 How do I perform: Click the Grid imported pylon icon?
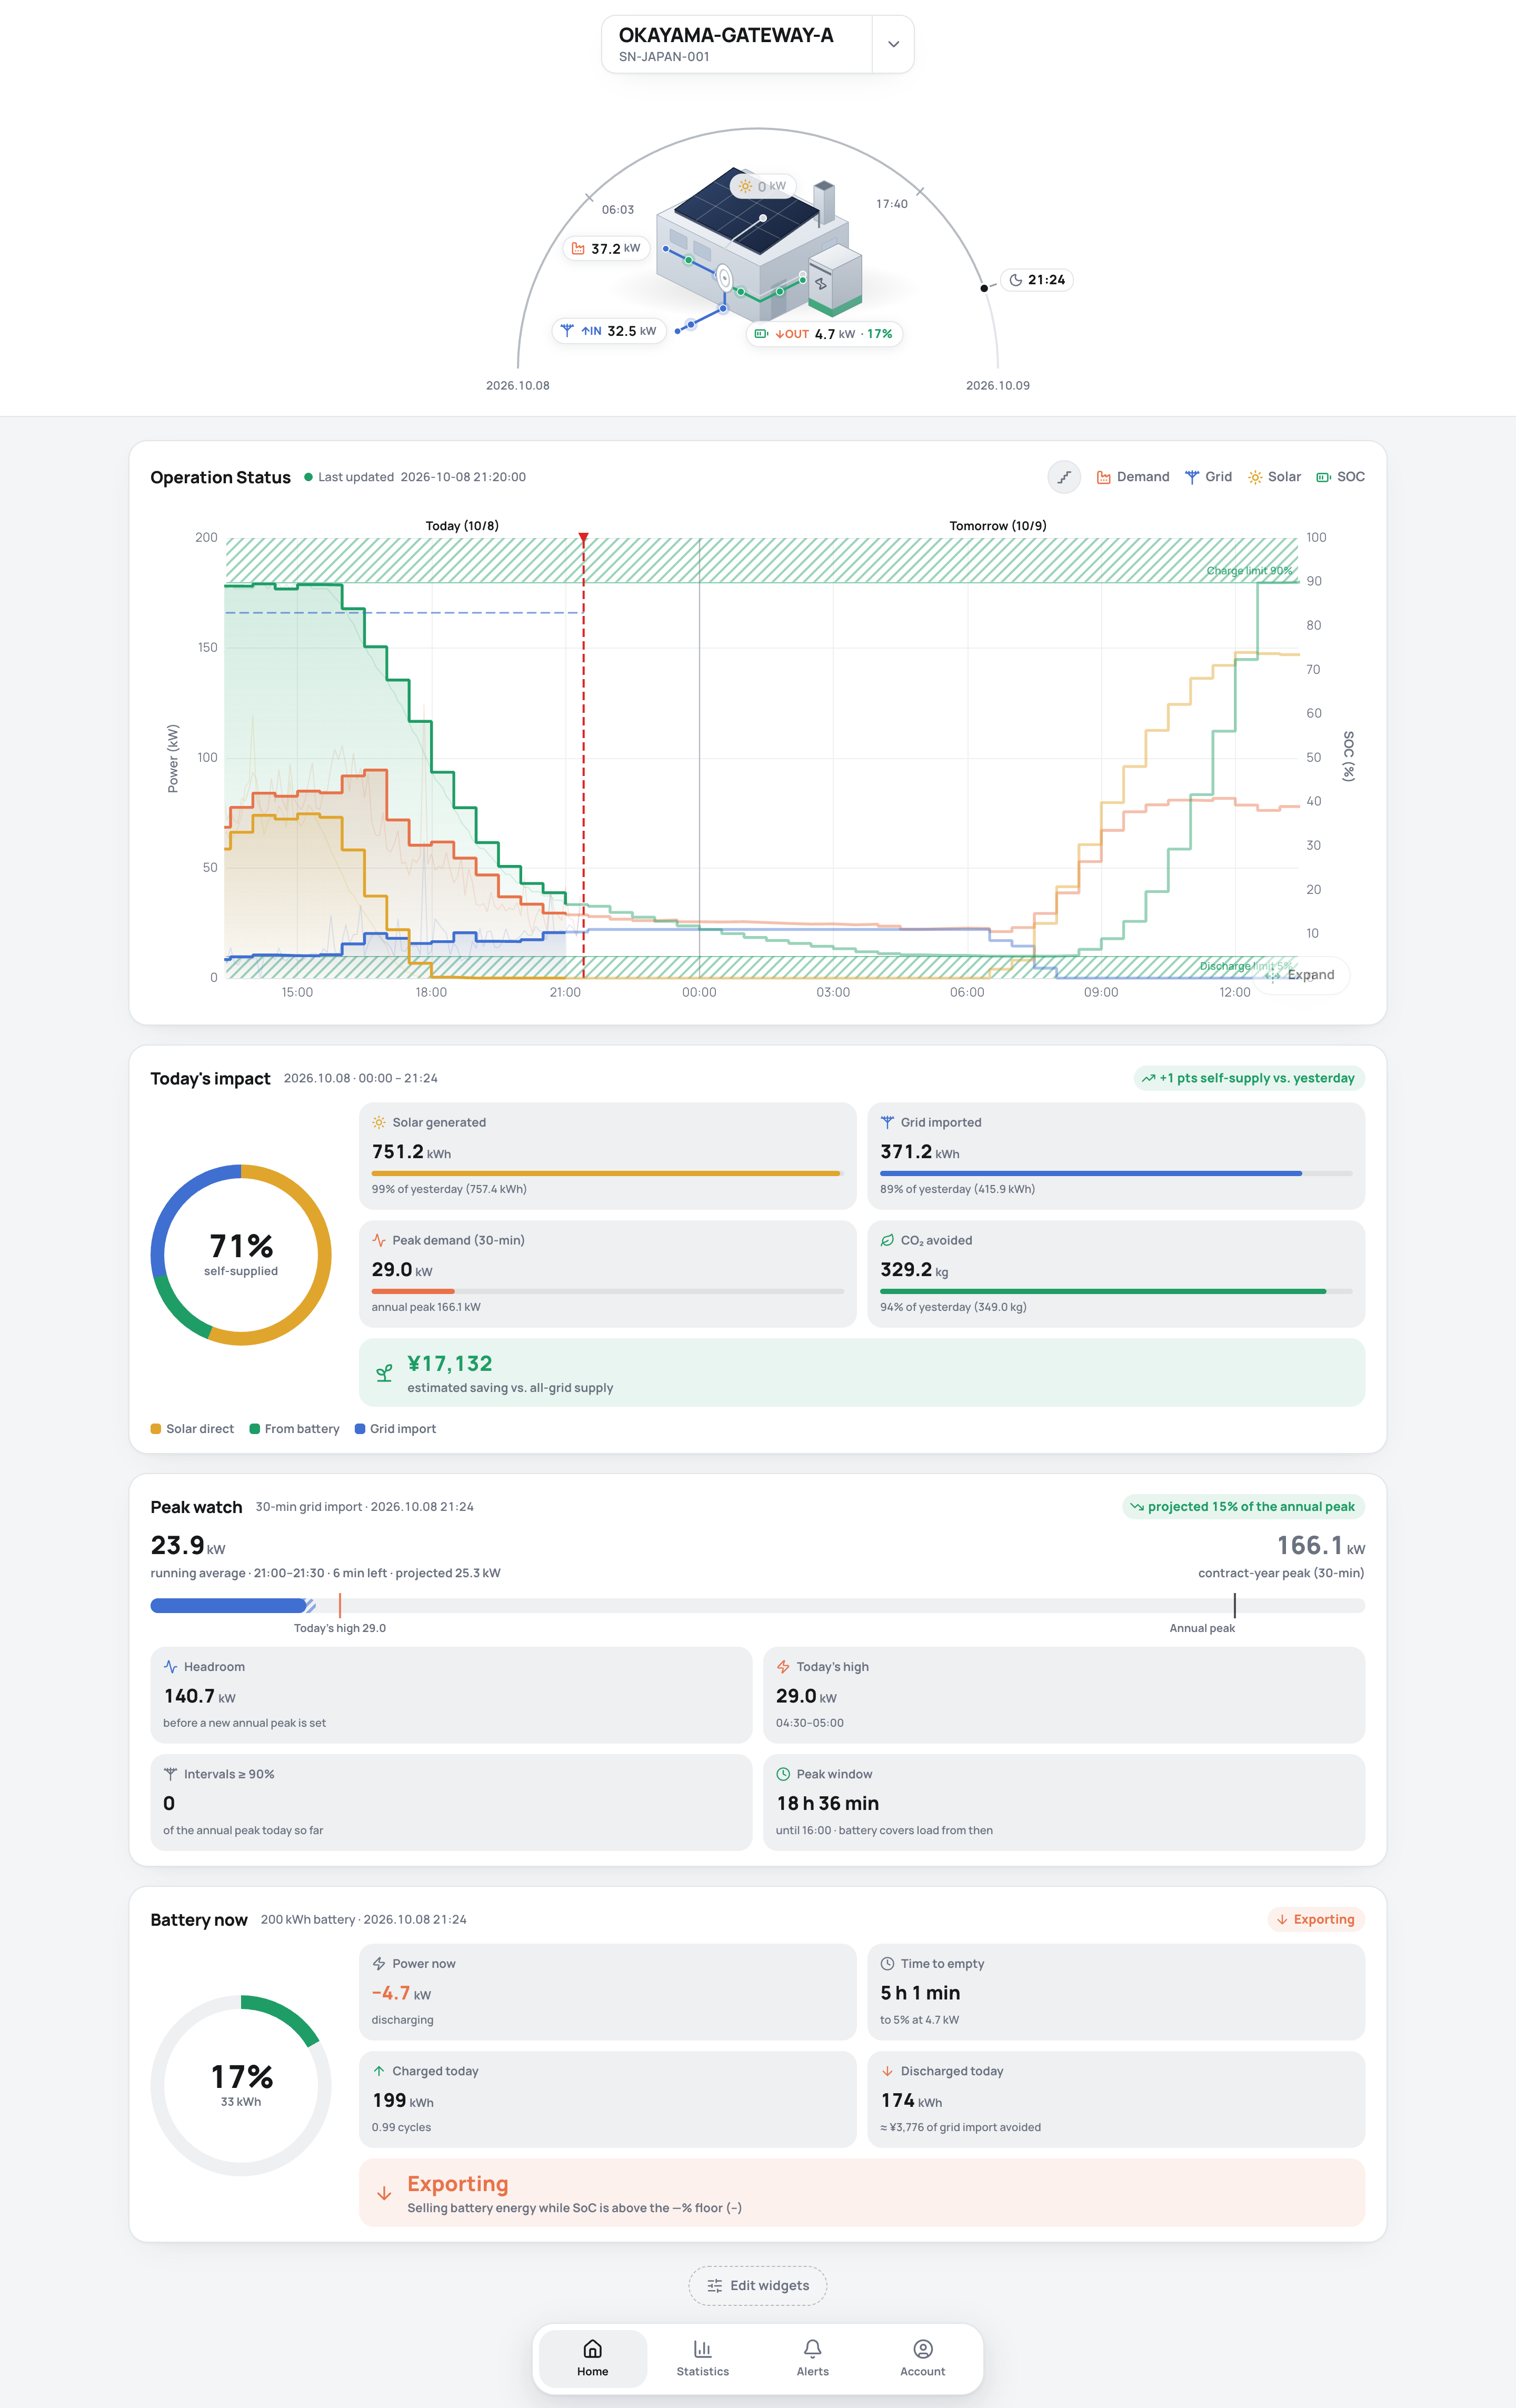point(887,1122)
